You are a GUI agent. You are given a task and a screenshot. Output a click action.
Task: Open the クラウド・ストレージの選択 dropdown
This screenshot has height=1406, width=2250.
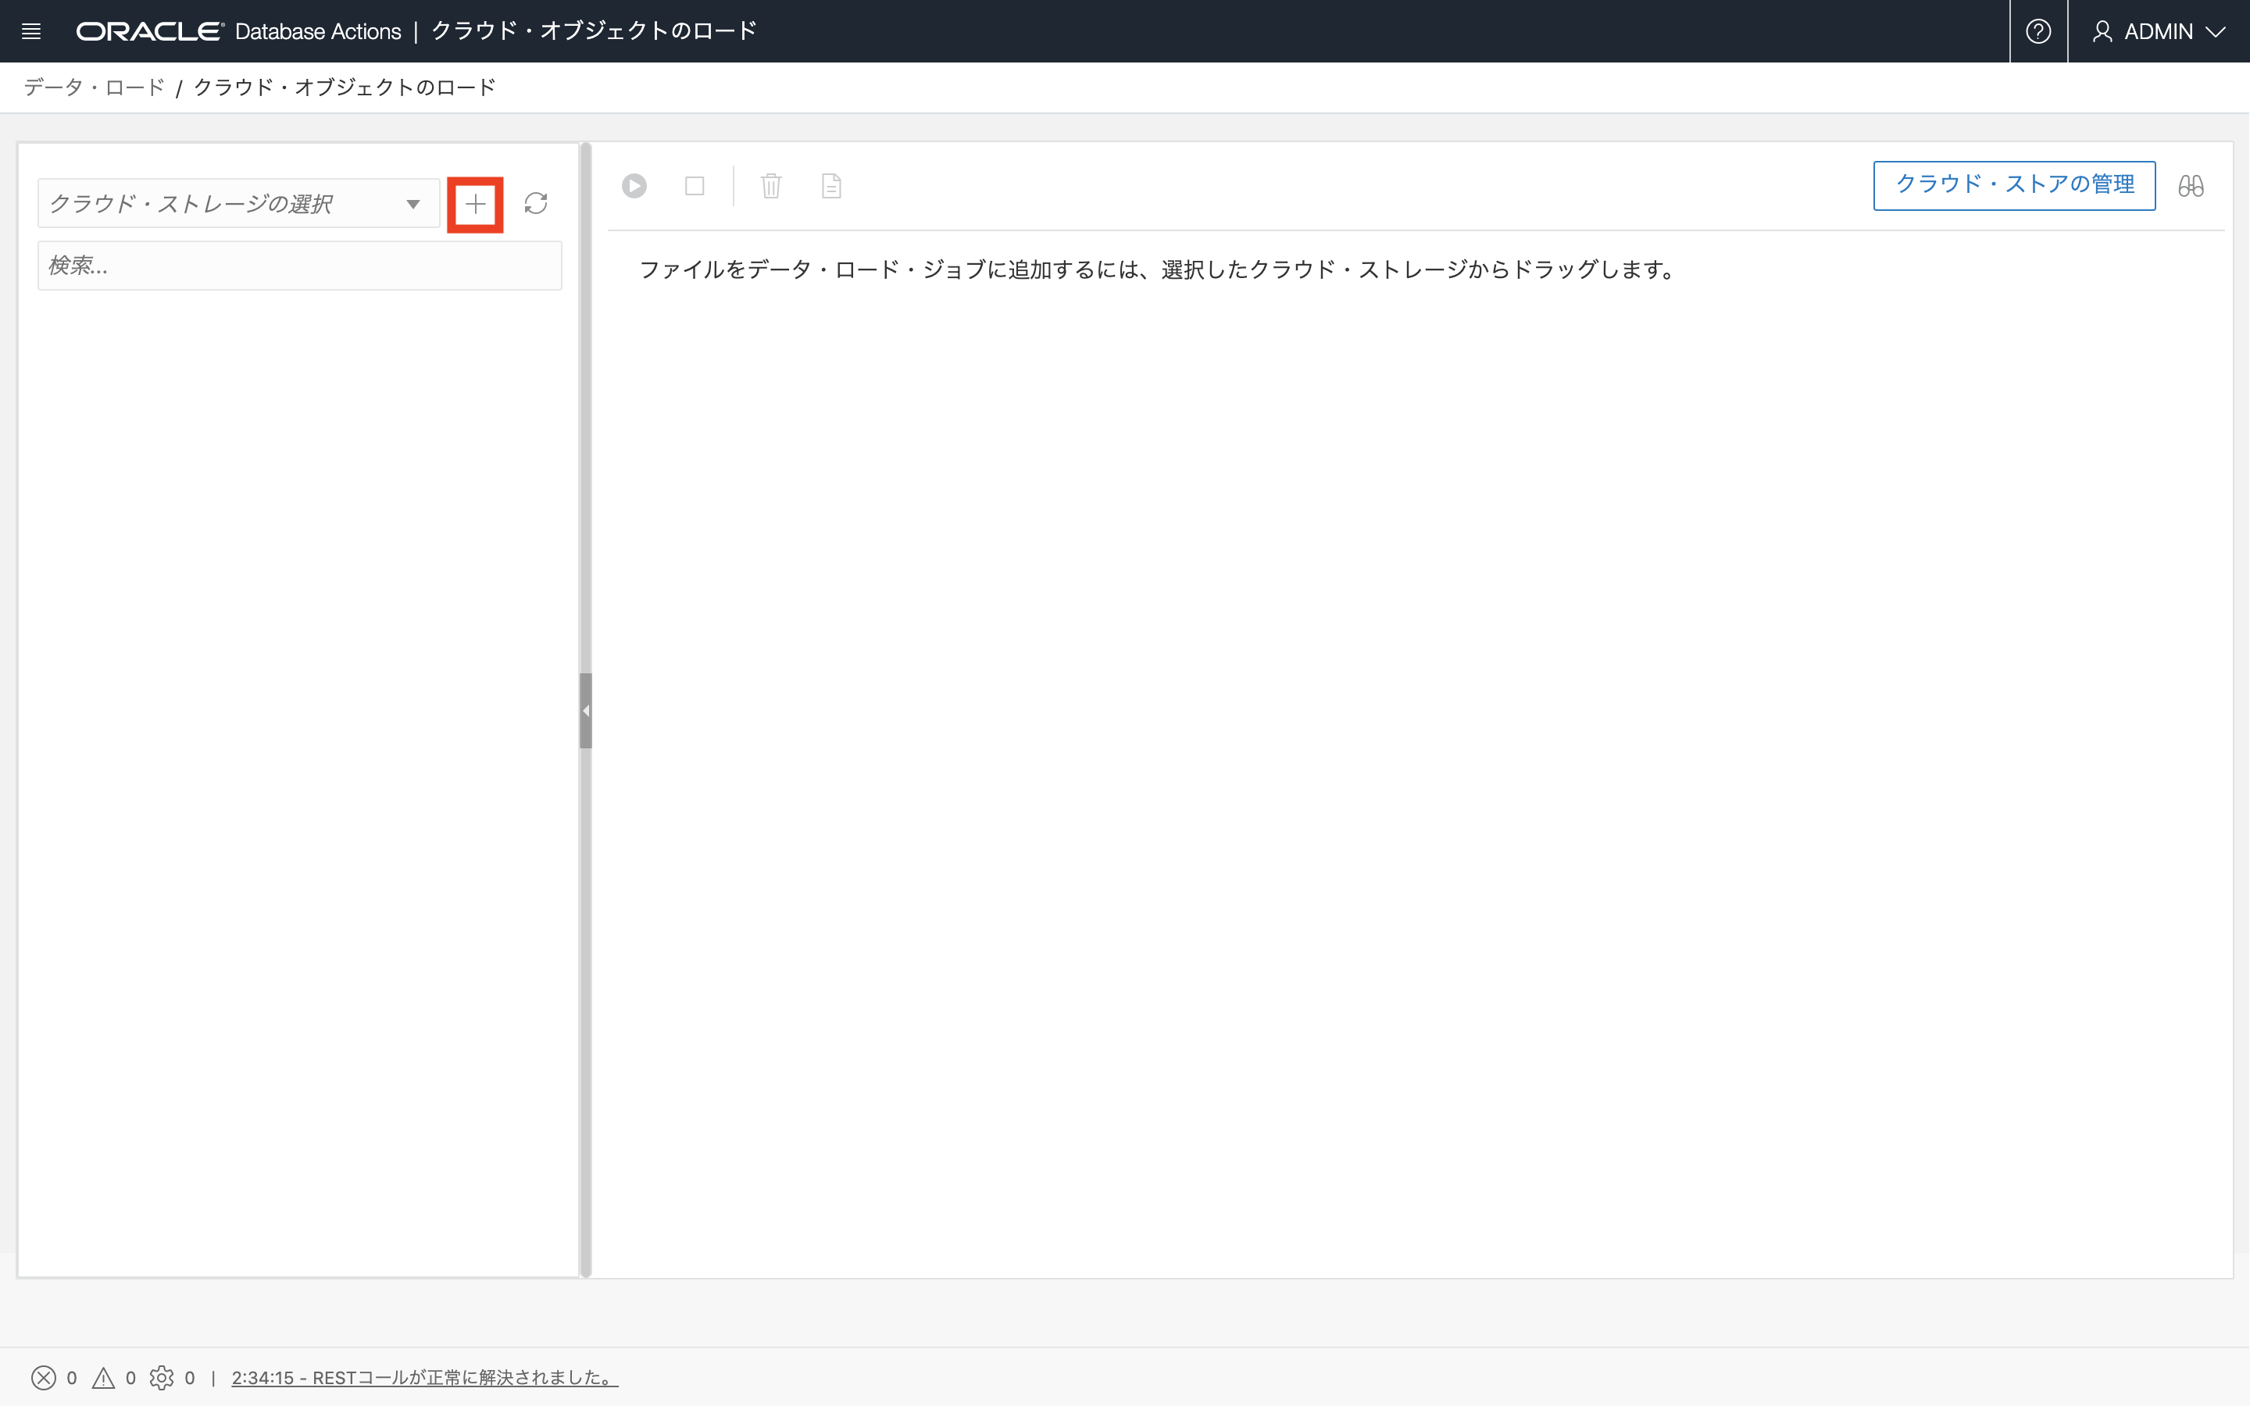tap(237, 204)
